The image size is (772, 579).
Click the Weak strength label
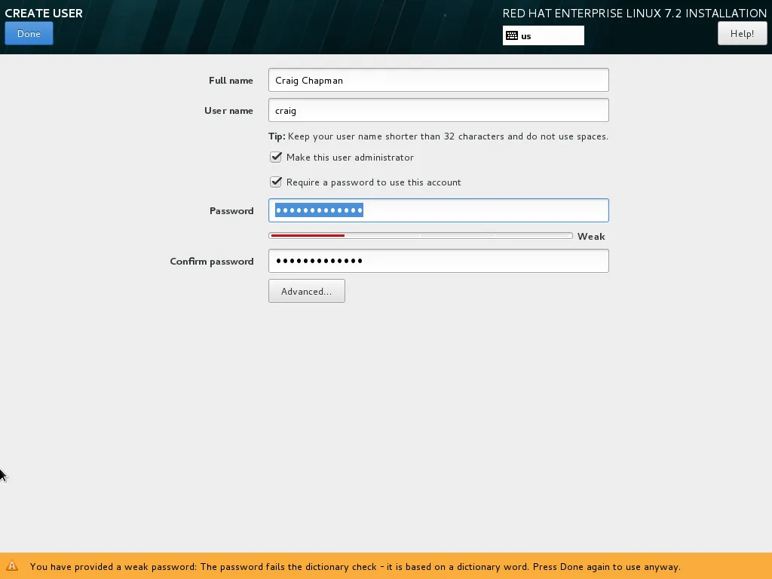[x=591, y=236]
